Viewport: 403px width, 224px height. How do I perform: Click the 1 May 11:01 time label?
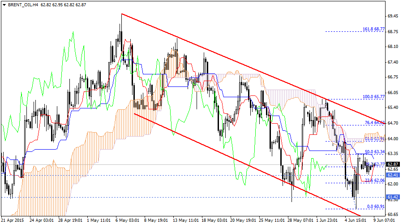99,220
